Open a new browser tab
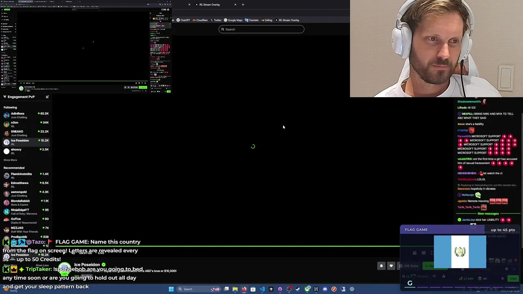The width and height of the screenshot is (523, 294). (x=243, y=4)
